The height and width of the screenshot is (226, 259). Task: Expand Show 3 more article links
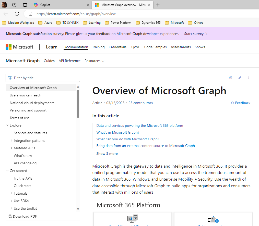[107, 154]
